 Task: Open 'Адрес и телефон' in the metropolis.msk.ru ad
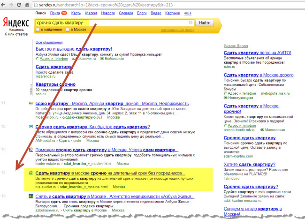(x=242, y=93)
